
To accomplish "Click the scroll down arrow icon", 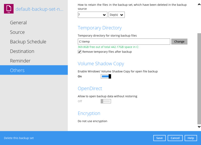I will click(x=199, y=127).
